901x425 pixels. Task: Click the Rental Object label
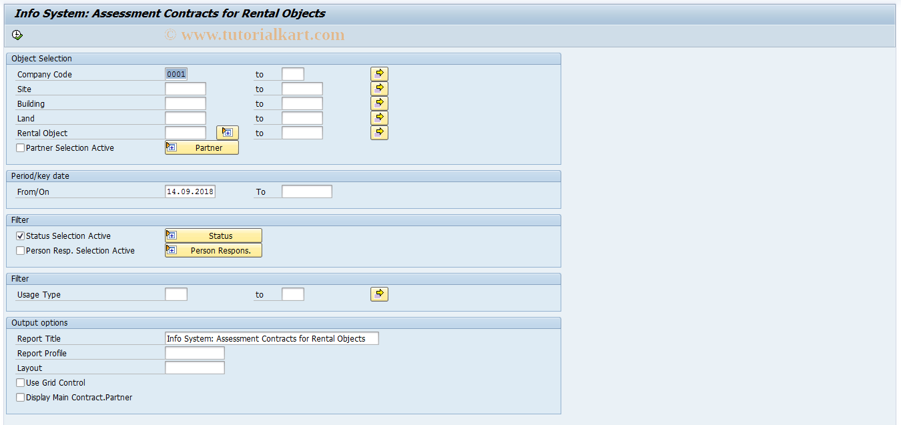(43, 133)
